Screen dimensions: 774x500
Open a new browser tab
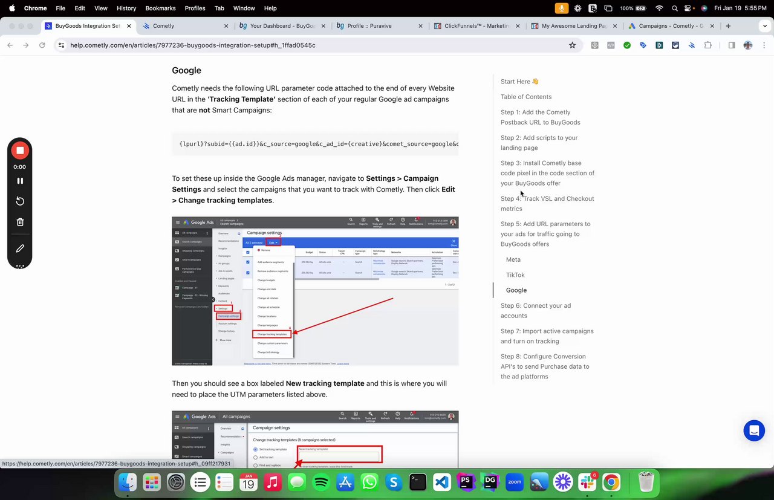tap(728, 26)
